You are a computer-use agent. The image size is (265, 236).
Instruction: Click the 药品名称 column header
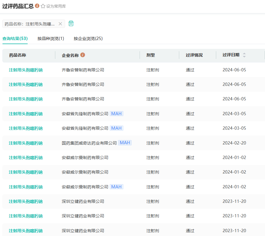(17, 55)
